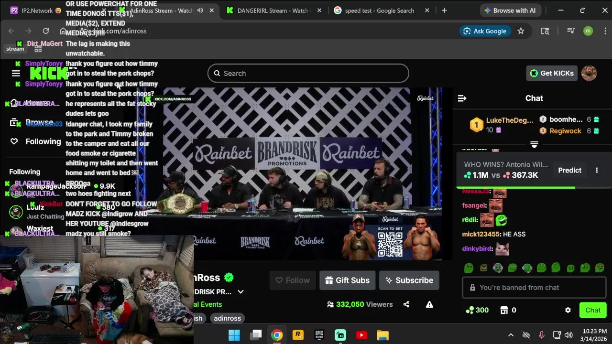Share the stream with the share icon
Viewport: 612px width, 344px height.
[406, 304]
